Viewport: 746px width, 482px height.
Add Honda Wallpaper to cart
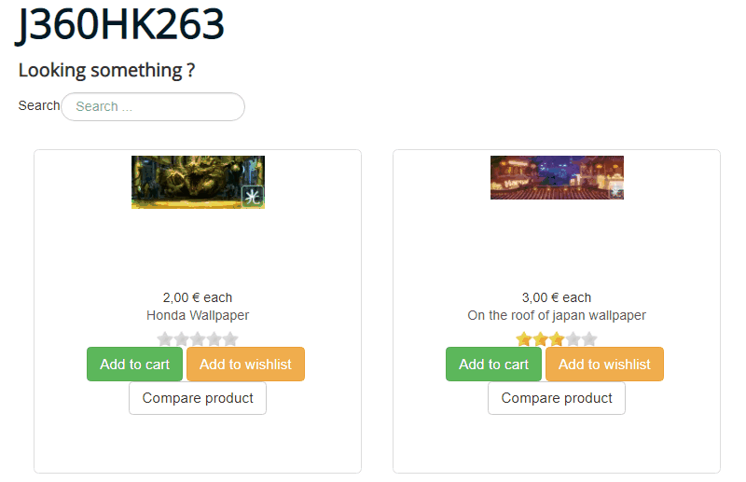(x=134, y=364)
